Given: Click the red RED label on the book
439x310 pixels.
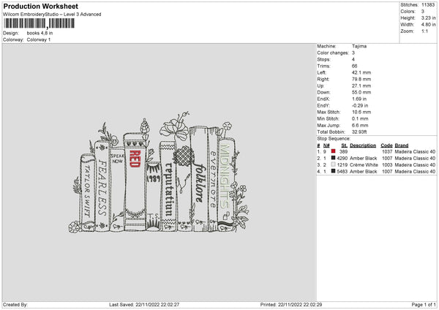Looking at the screenshot, I should [135, 163].
